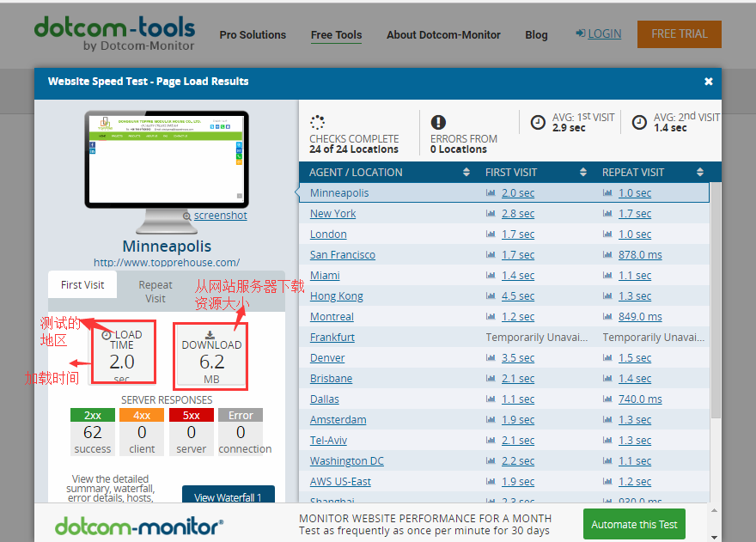756x542 pixels.
Task: Sort the First Visit column
Action: point(583,173)
